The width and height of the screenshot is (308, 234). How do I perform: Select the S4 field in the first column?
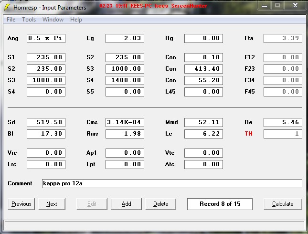coord(46,92)
